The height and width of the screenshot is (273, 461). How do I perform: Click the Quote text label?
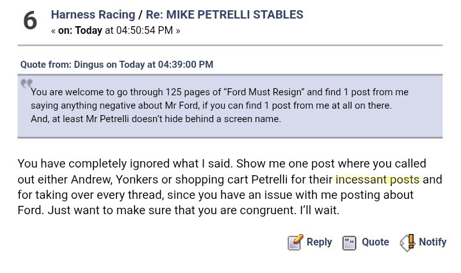pyautogui.click(x=375, y=242)
